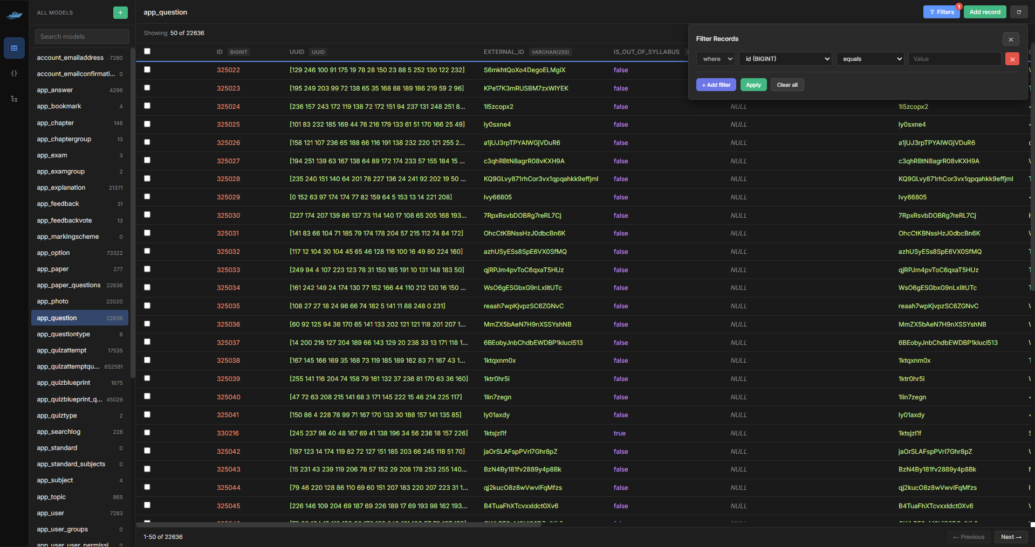Image resolution: width=1035 pixels, height=547 pixels.
Task: Close the Filter Records panel
Action: point(1011,39)
